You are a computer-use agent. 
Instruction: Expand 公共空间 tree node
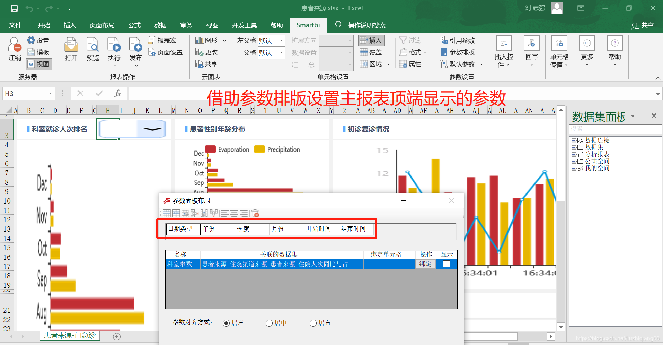coord(574,161)
